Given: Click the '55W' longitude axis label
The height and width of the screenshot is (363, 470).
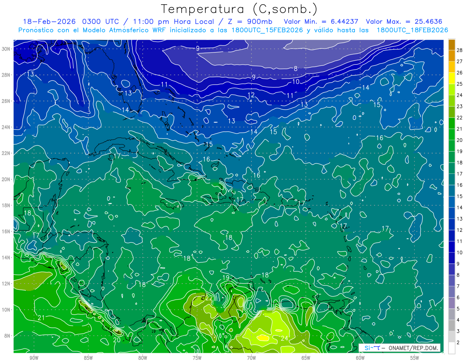Looking at the screenshot, I should click(415, 358).
